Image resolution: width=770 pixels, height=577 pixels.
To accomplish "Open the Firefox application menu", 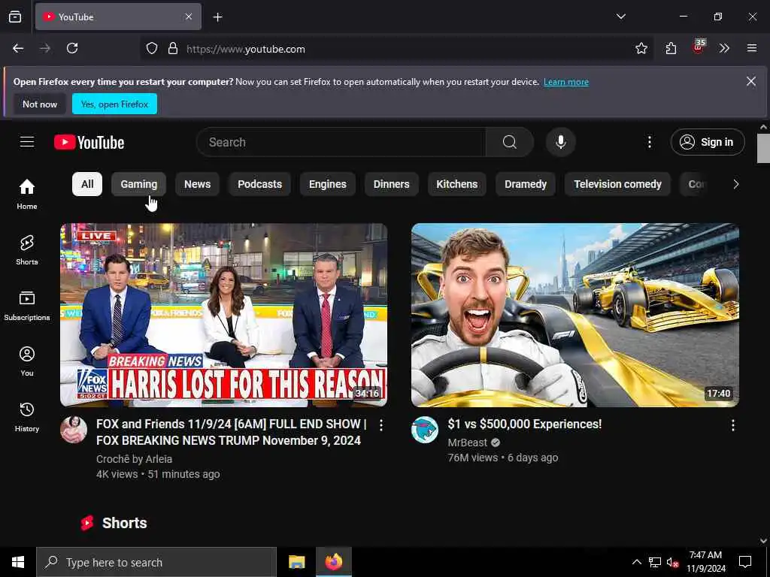I will (x=752, y=48).
